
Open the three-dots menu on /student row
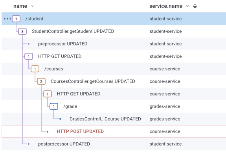pos(7,19)
